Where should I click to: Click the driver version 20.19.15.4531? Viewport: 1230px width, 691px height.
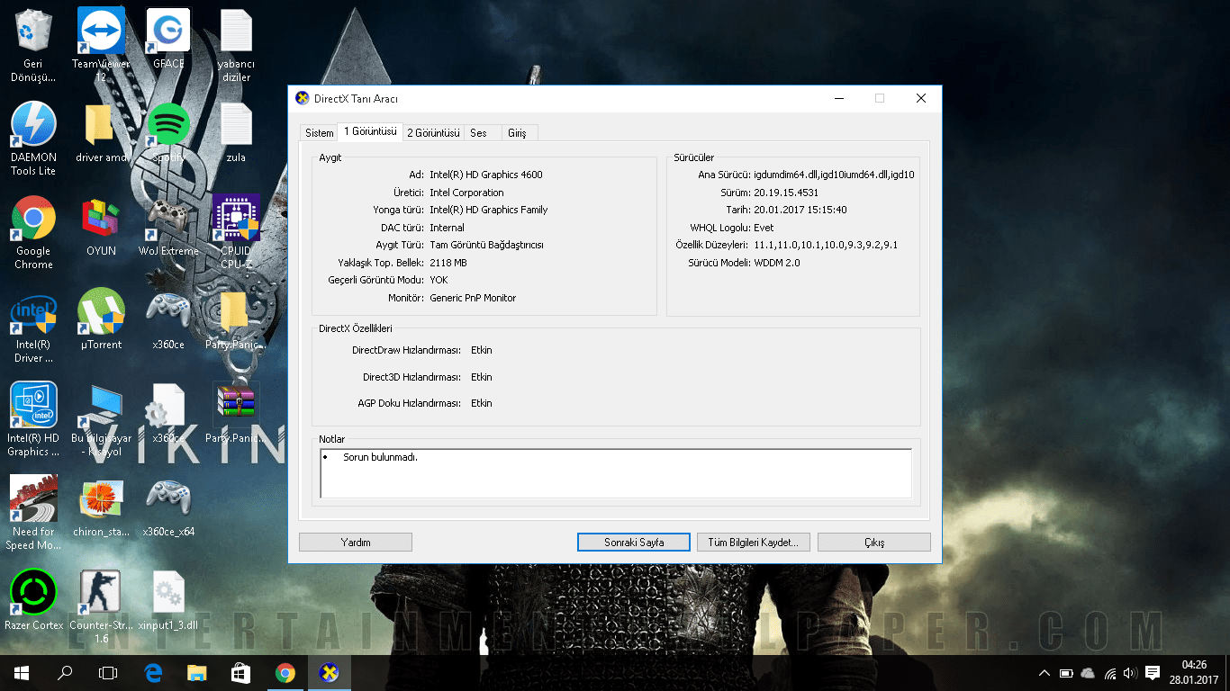(786, 193)
